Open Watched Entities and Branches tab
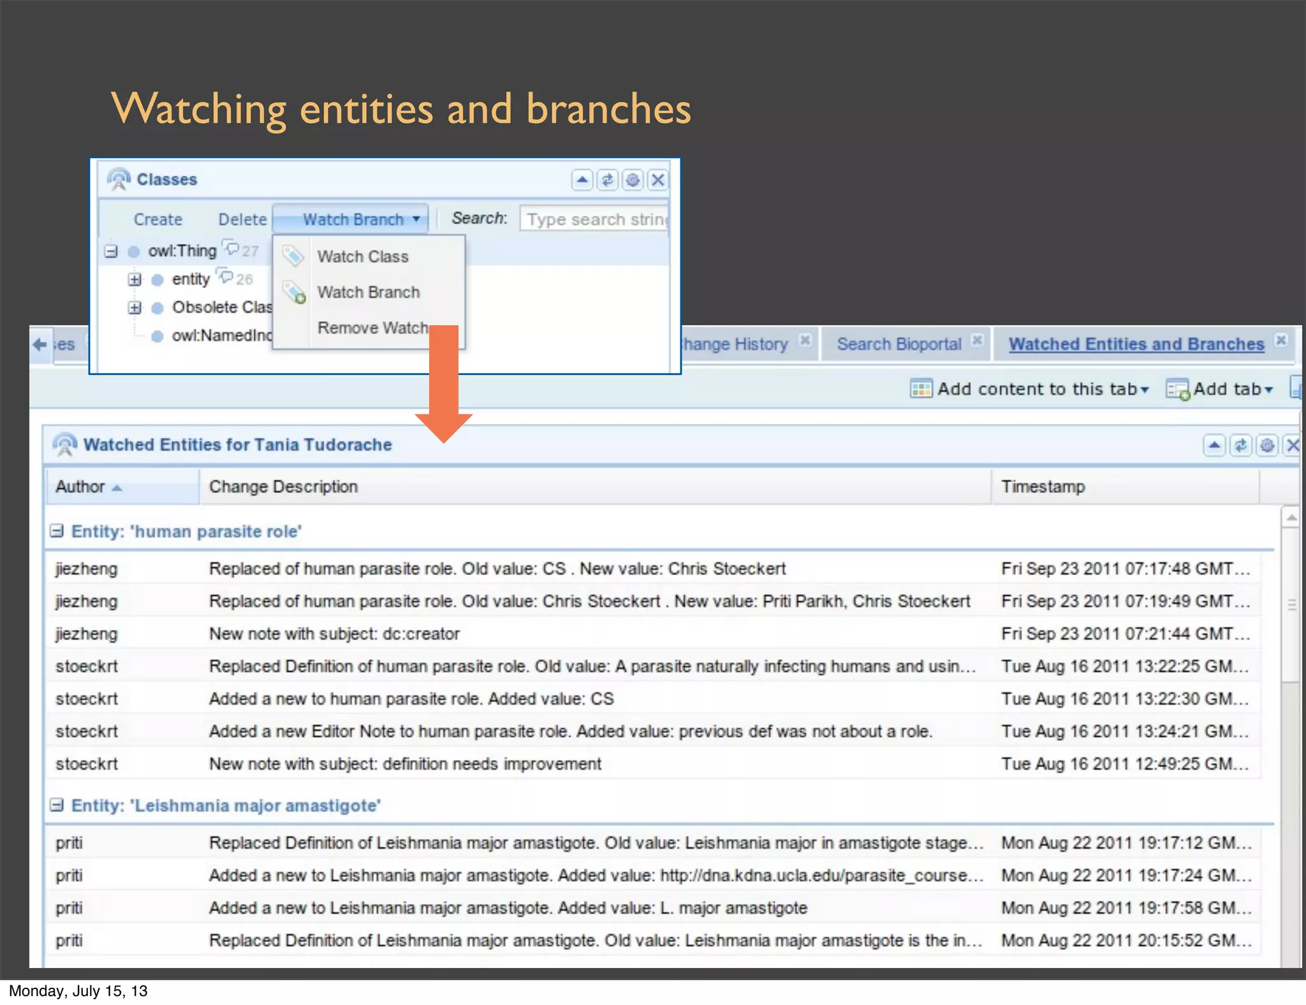Screen dimensions: 1306x1005 point(1136,344)
